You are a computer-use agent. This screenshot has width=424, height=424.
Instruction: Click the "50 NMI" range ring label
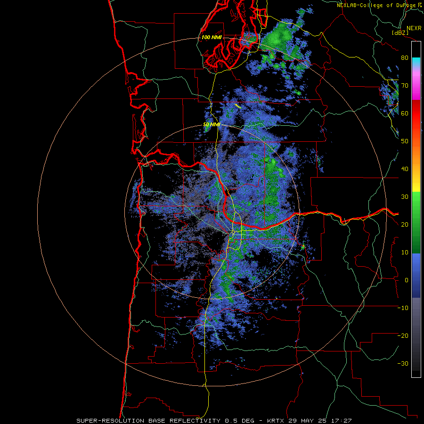pyautogui.click(x=212, y=125)
